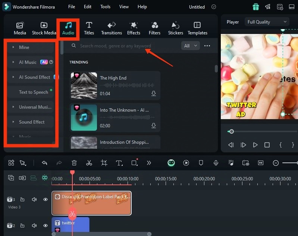Expand more timeline tools chevrons
The width and height of the screenshot is (298, 236).
click(x=149, y=163)
